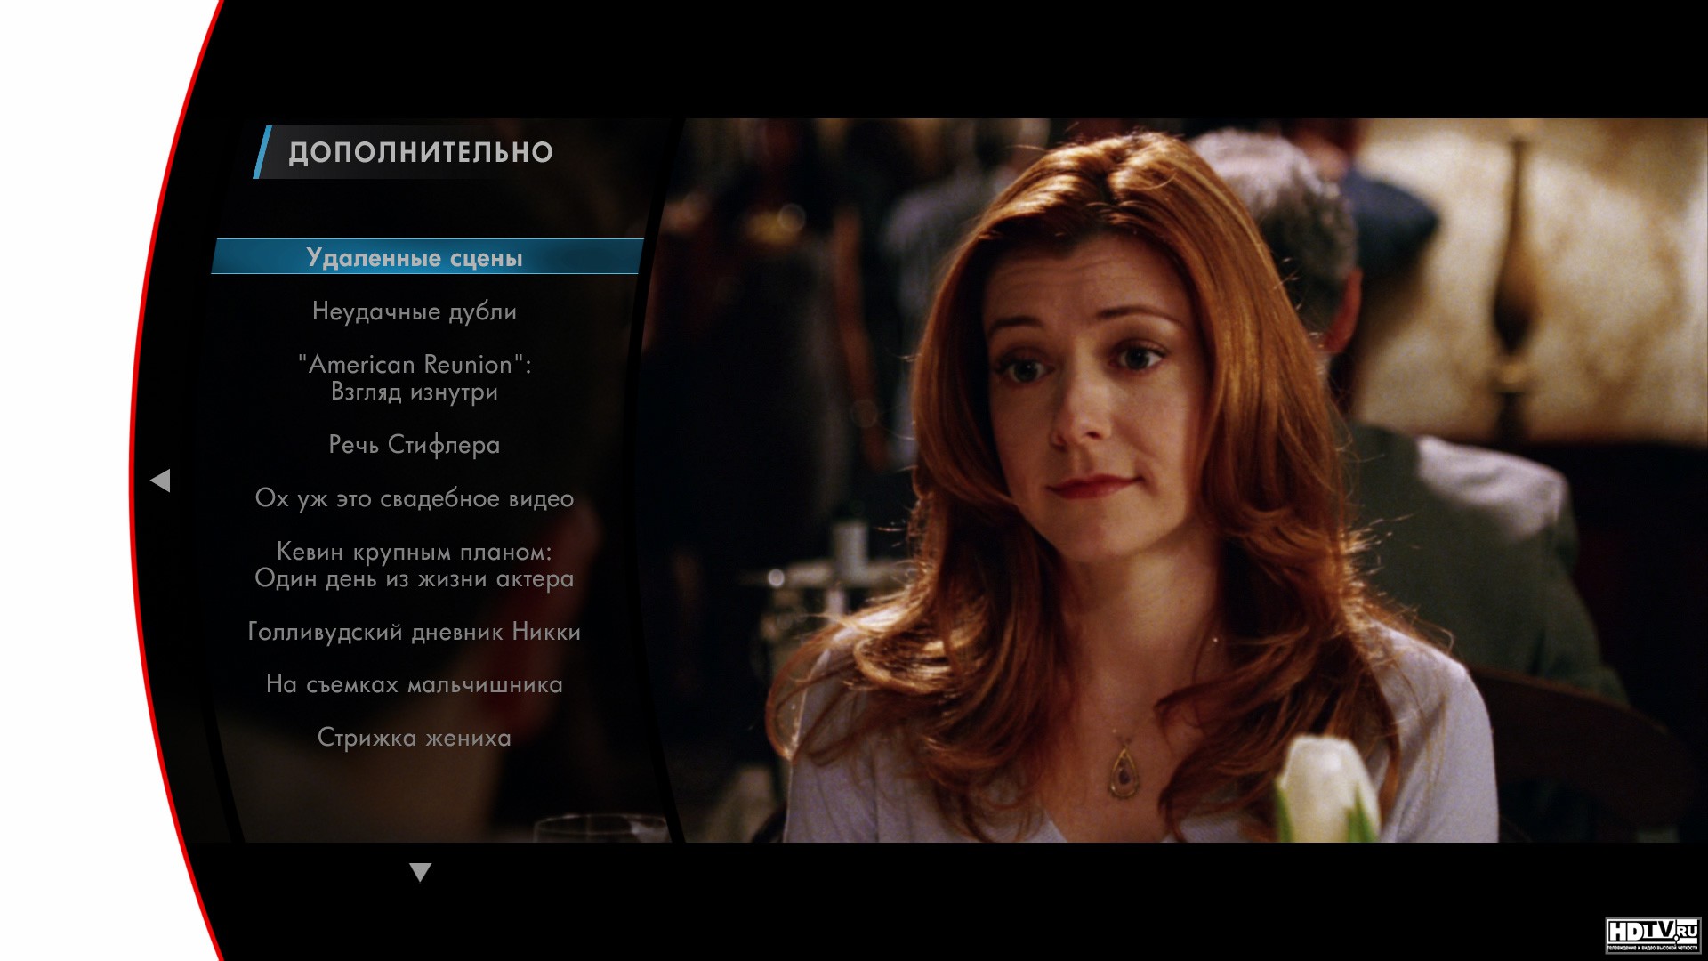Open "American Reunion: Взгляд изнутри" item
Image resolution: width=1708 pixels, height=961 pixels.
pyautogui.click(x=415, y=378)
